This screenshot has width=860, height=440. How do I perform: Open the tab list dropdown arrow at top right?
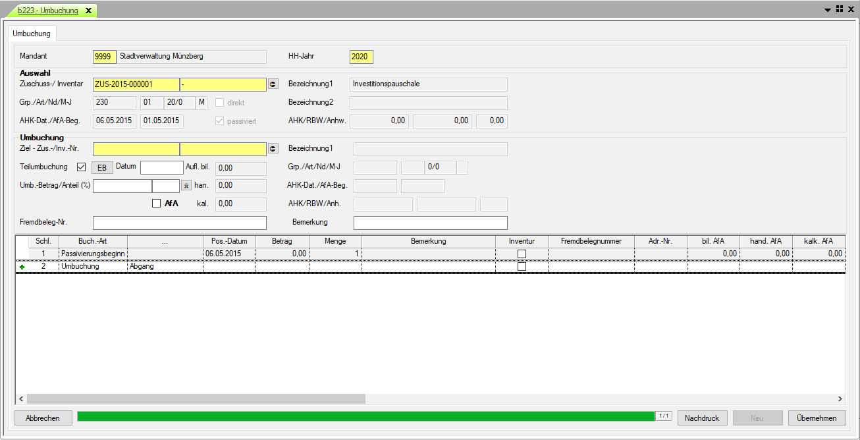click(828, 9)
